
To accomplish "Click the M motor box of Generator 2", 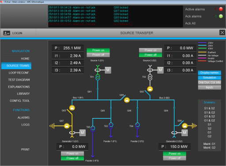I will pyautogui.click(x=185, y=133).
